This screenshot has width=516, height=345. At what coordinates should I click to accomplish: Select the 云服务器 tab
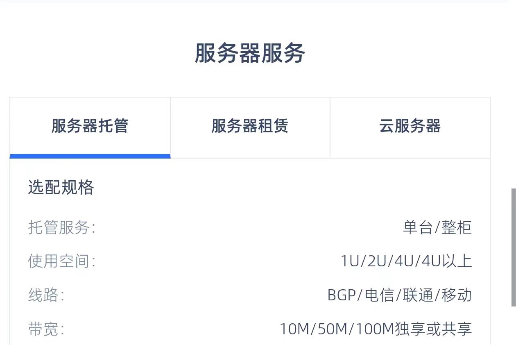coord(410,126)
